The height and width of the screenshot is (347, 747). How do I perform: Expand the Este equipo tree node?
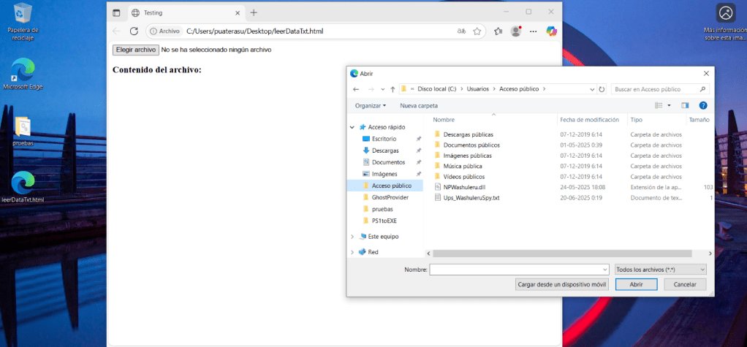(x=352, y=237)
